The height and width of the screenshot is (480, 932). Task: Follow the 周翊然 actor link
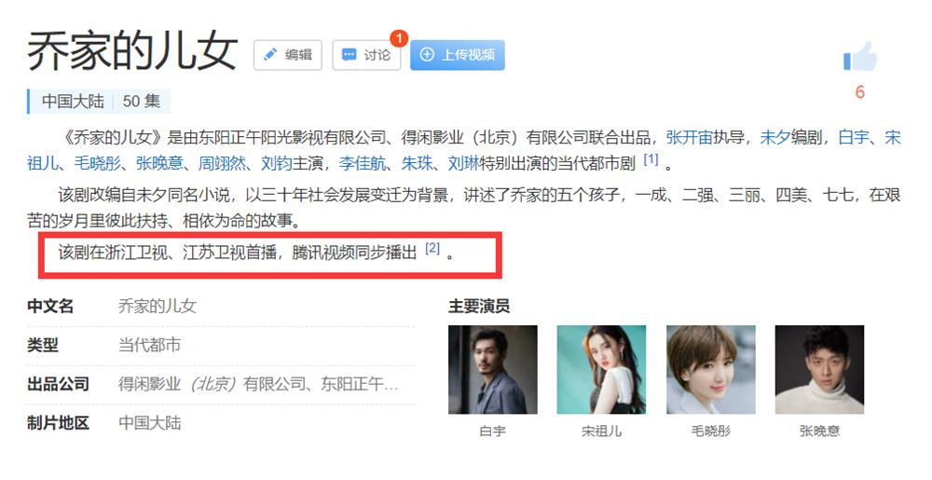[222, 163]
